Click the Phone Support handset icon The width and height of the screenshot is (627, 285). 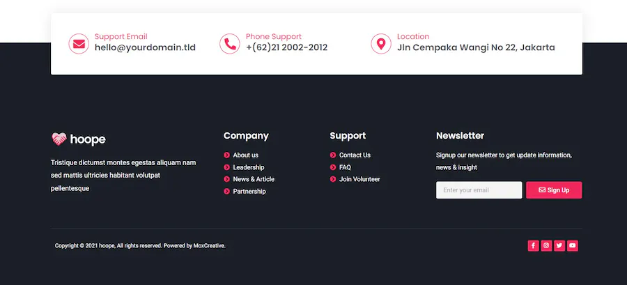pyautogui.click(x=230, y=44)
